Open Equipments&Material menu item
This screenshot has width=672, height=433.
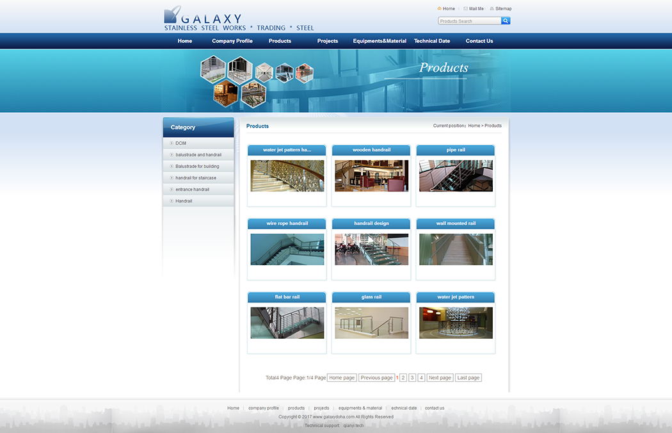click(x=380, y=41)
